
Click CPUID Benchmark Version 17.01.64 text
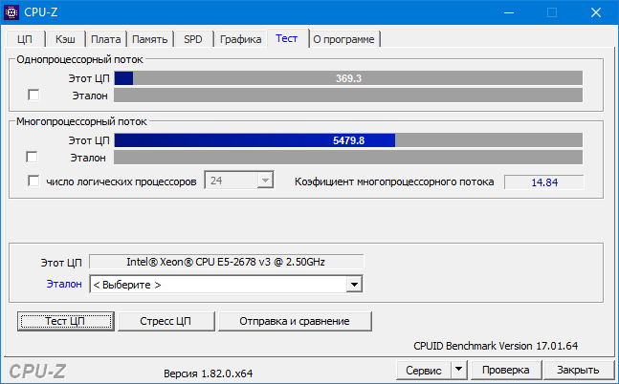coord(496,346)
